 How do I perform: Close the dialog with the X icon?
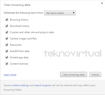coord(102,3)
